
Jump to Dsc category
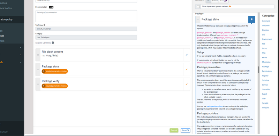264,35
